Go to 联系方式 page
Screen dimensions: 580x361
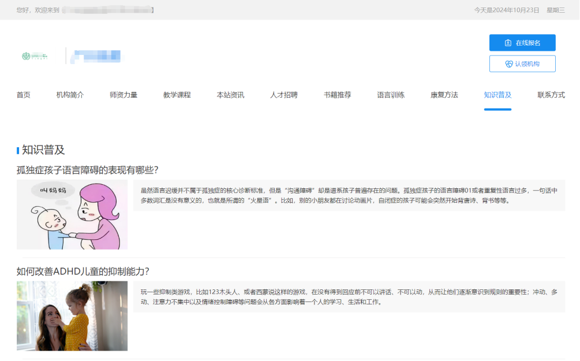tap(551, 95)
